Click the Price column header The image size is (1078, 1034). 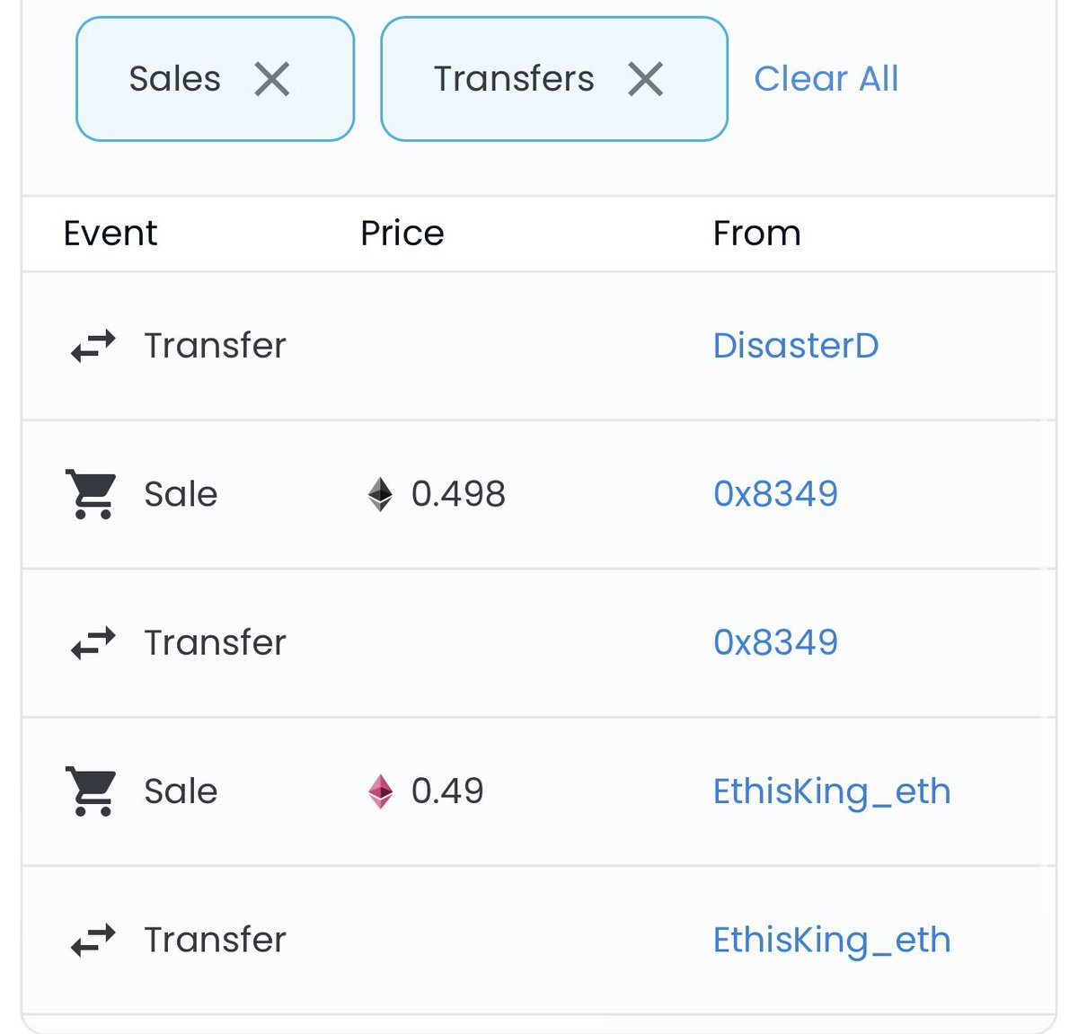pos(402,234)
